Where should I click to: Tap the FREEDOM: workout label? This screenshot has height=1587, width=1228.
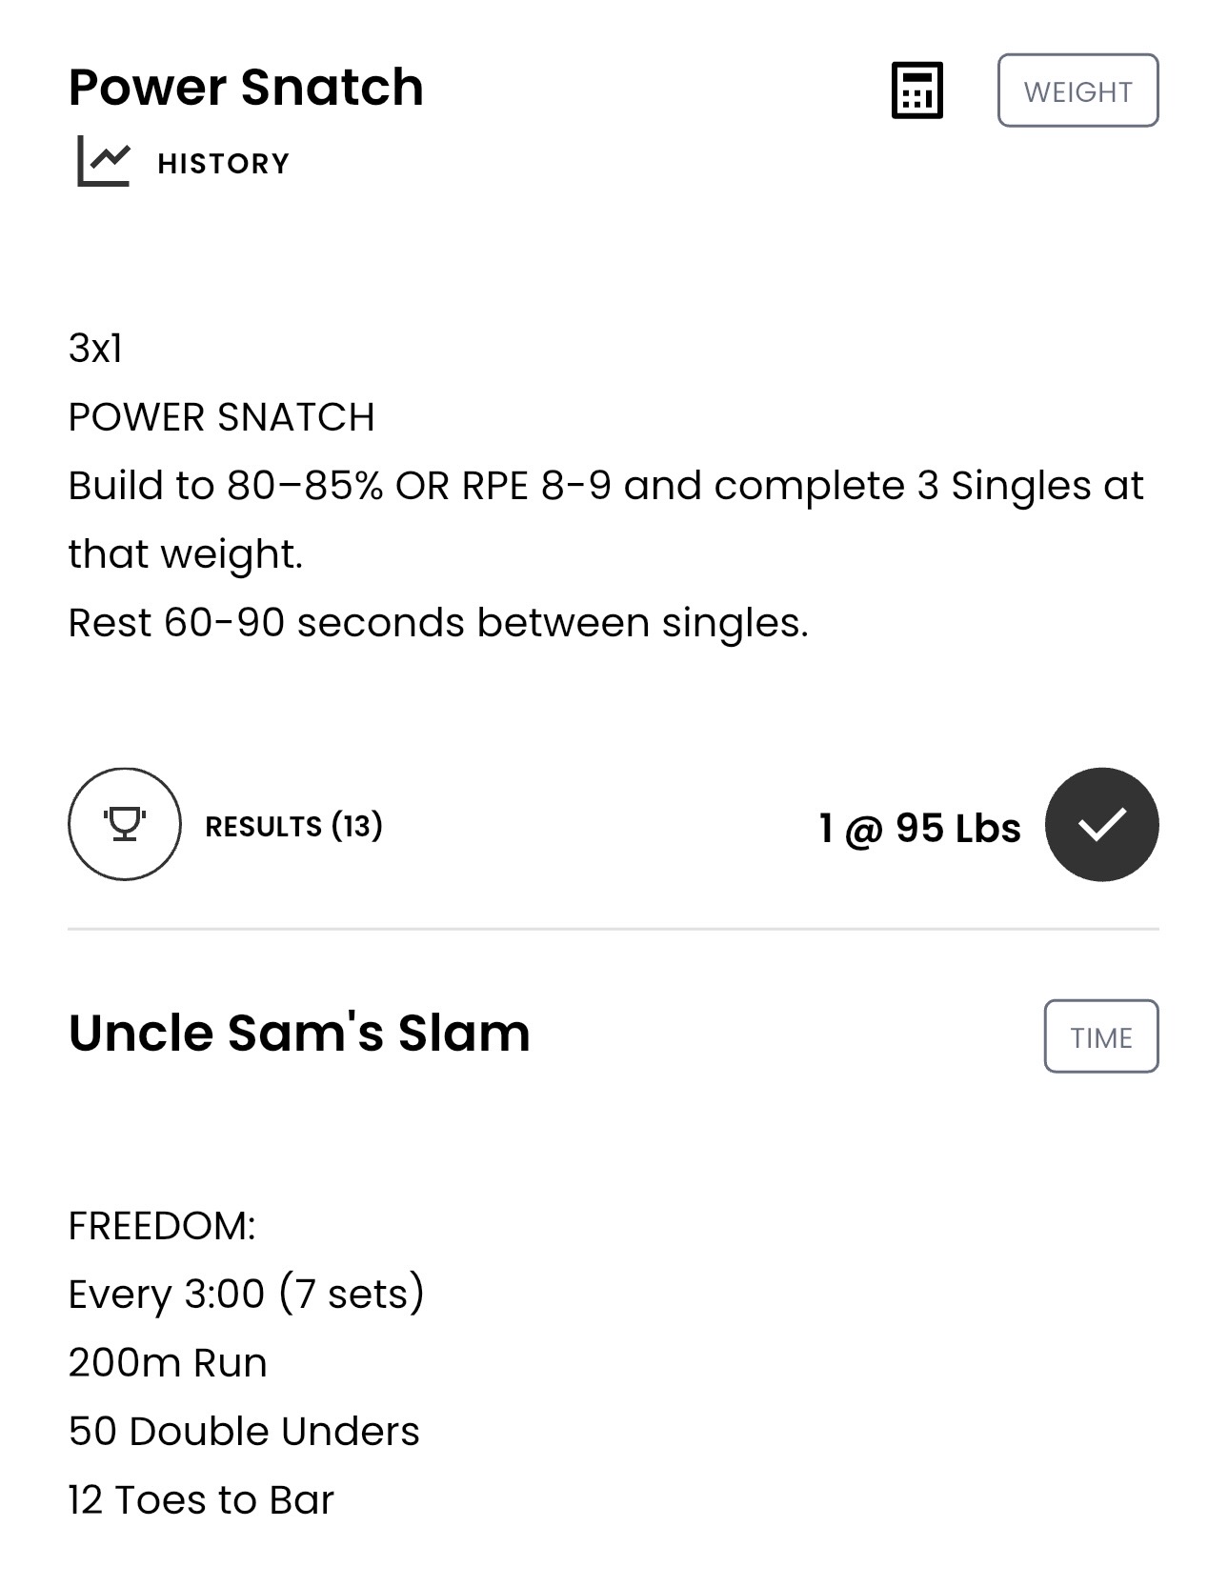(x=162, y=1226)
